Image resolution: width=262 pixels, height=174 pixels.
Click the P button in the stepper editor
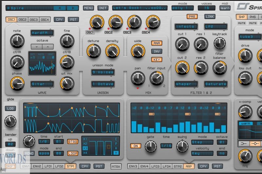[116, 144]
